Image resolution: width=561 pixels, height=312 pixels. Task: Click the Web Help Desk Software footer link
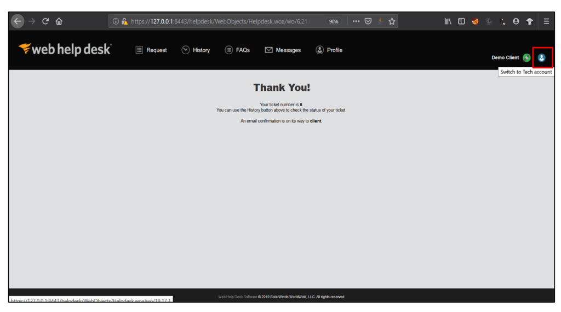click(x=238, y=297)
